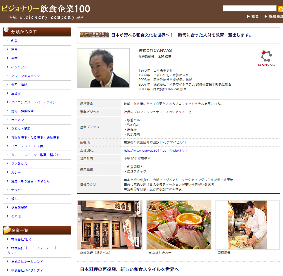Screen dimensions: 283x276
Task: Click the 東京都千代田区外神田 address text
Action: point(155,142)
